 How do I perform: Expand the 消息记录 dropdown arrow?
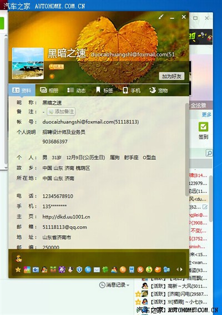(x=128, y=285)
